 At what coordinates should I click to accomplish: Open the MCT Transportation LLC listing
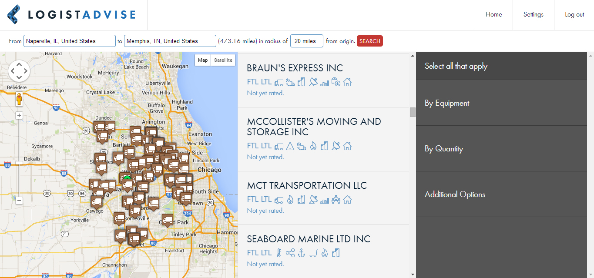click(307, 186)
